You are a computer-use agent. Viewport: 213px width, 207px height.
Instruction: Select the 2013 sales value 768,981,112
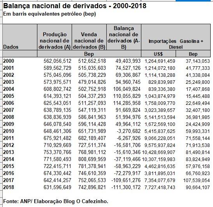[92, 152]
